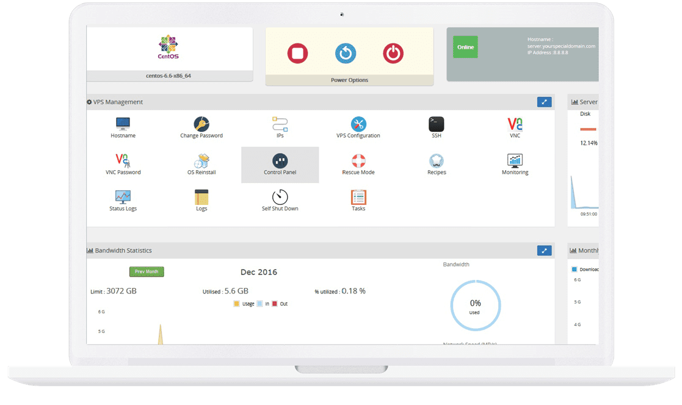Click the Online status badge
Viewport: 682px width, 405px height.
(465, 47)
